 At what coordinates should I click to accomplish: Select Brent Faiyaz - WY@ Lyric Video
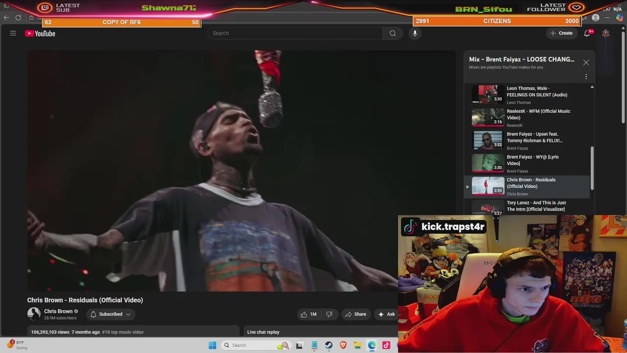(x=528, y=163)
